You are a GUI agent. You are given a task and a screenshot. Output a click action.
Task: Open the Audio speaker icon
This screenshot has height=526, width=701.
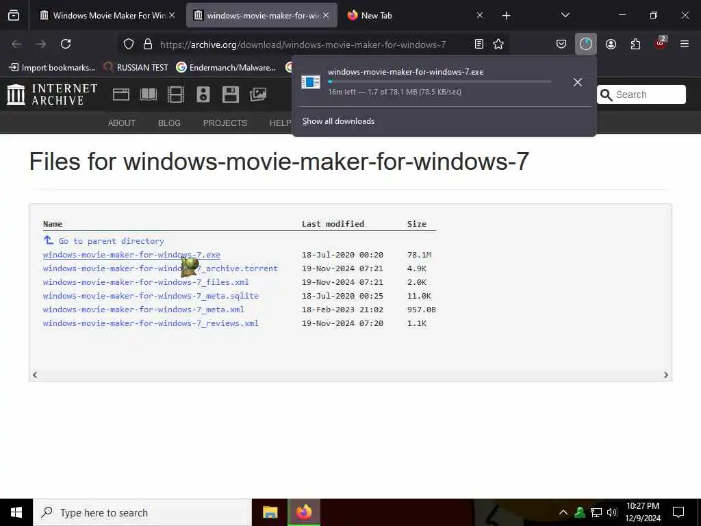click(203, 95)
